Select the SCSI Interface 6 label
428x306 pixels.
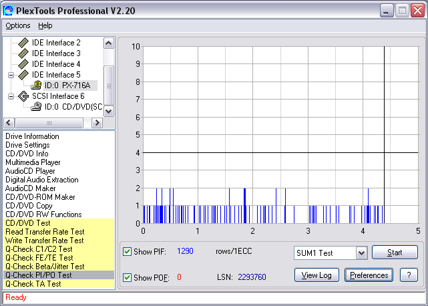click(58, 96)
